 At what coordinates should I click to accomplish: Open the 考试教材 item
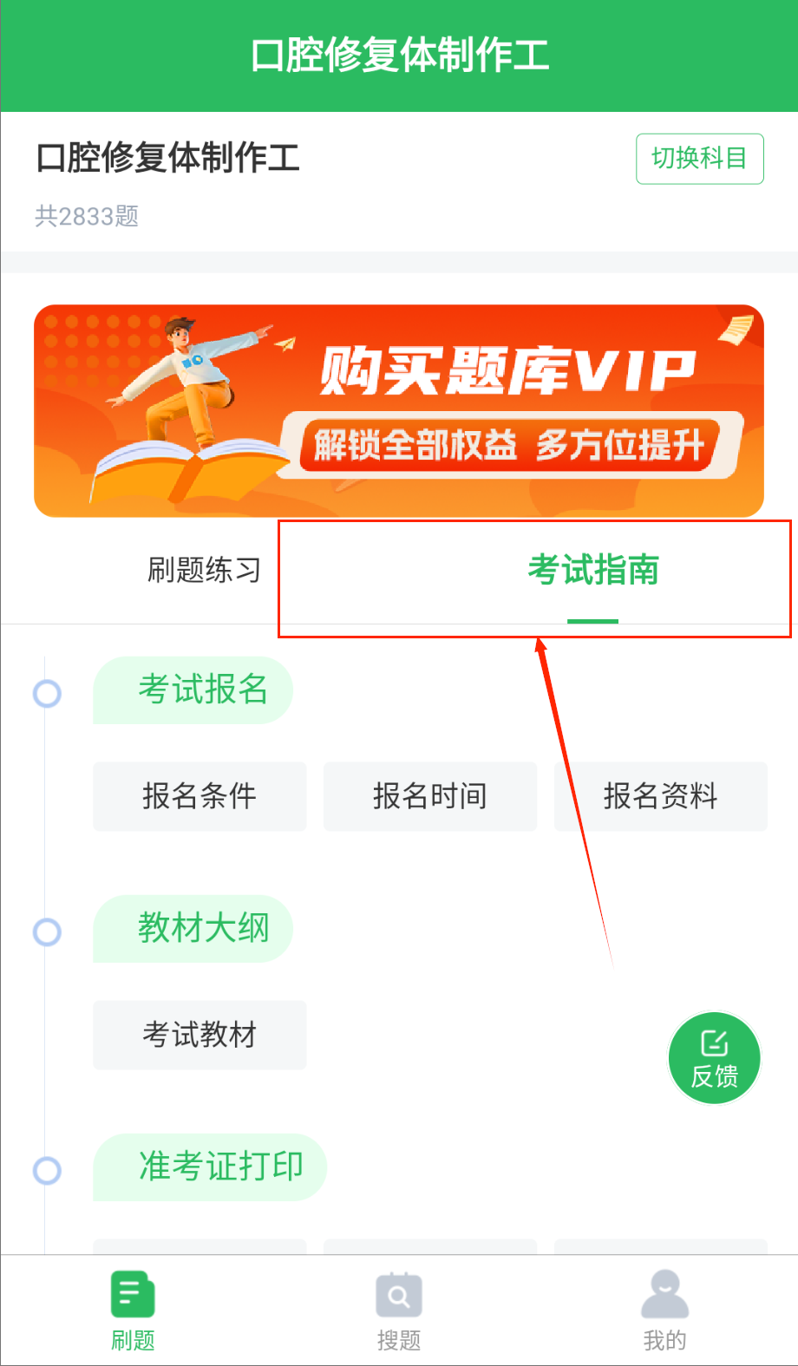199,1035
